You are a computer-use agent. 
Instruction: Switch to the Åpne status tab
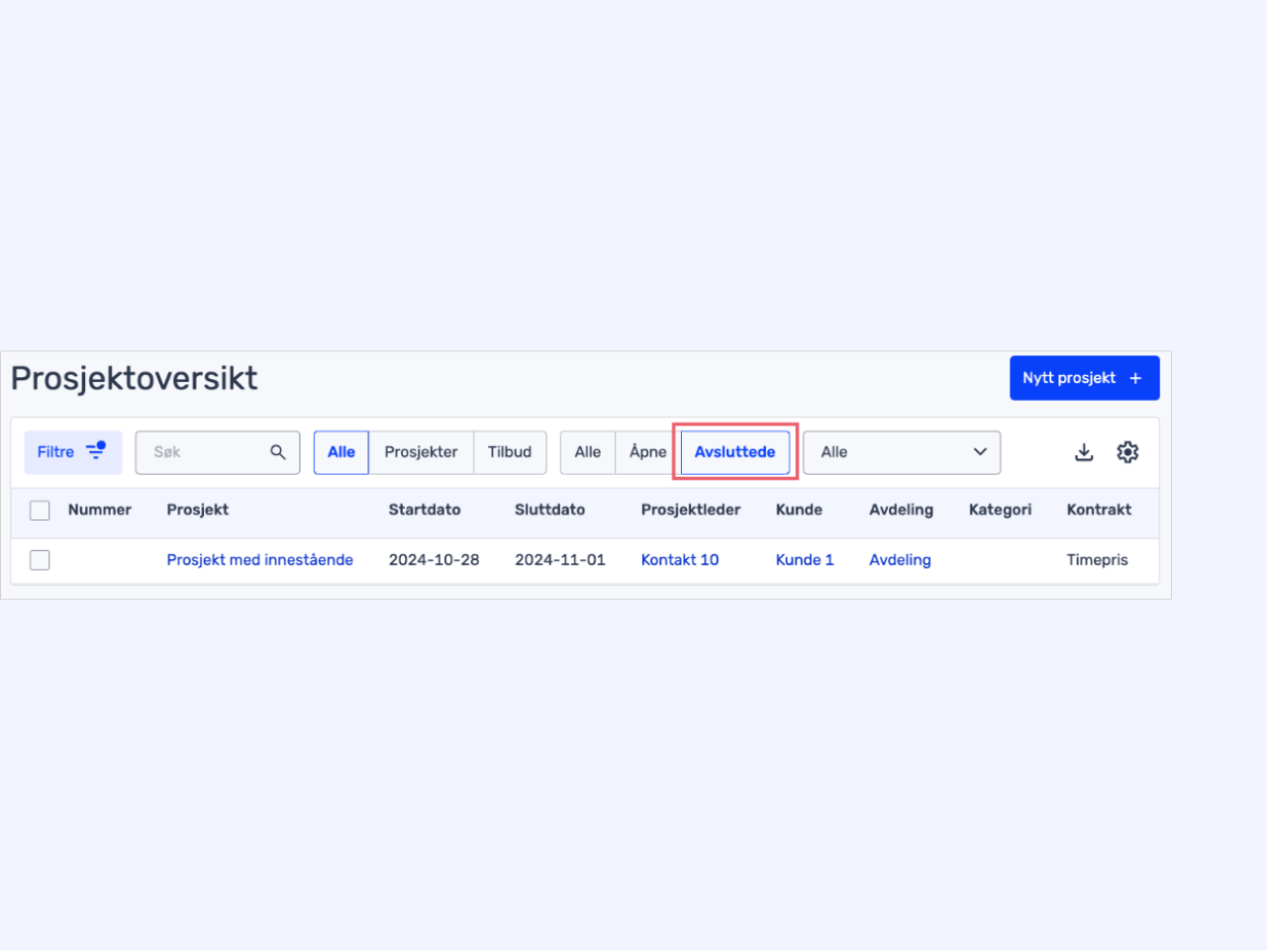(x=647, y=452)
